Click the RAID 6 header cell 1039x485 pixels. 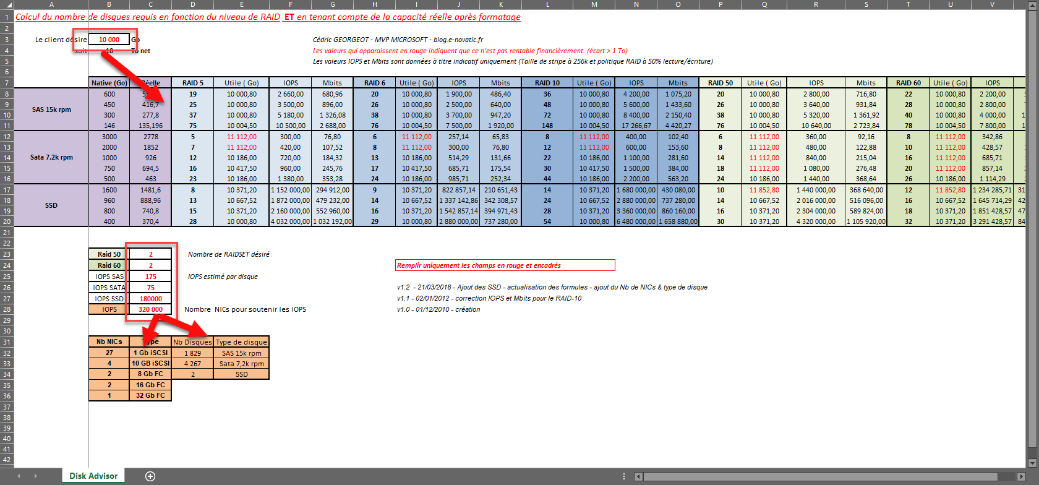[375, 83]
